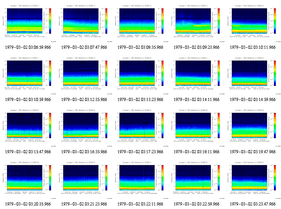Click caption text 1979-03-02 03:18:11.966
281x209 pixels.
coord(197,152)
